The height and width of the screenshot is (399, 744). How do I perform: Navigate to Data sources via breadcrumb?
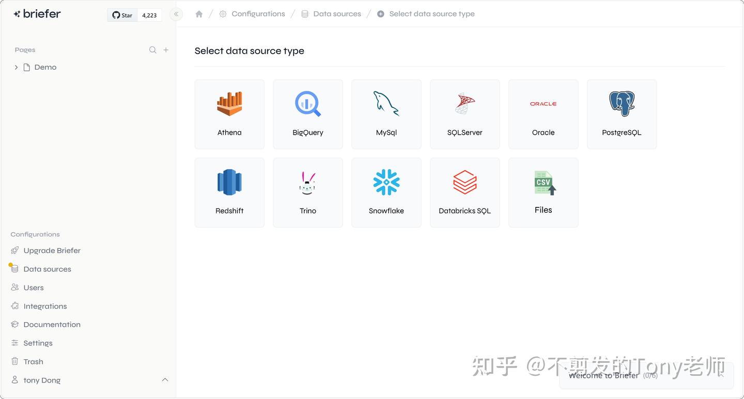(337, 13)
